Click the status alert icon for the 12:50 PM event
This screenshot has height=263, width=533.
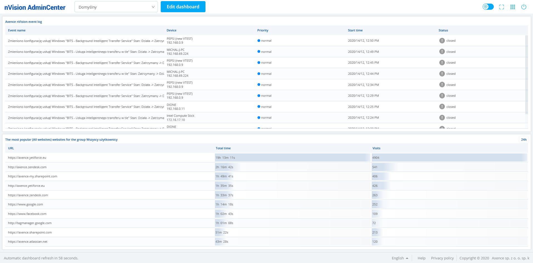(x=442, y=41)
